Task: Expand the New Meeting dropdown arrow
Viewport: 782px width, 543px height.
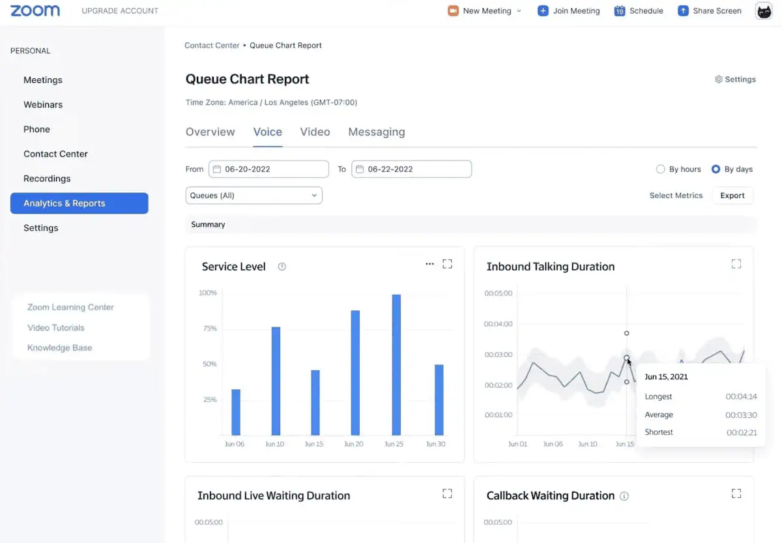Action: point(519,11)
